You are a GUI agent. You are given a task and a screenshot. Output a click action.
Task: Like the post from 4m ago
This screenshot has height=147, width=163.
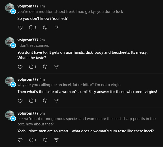tap(20, 101)
